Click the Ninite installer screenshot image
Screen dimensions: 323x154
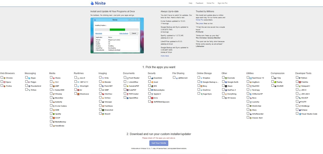[x=117, y=35]
